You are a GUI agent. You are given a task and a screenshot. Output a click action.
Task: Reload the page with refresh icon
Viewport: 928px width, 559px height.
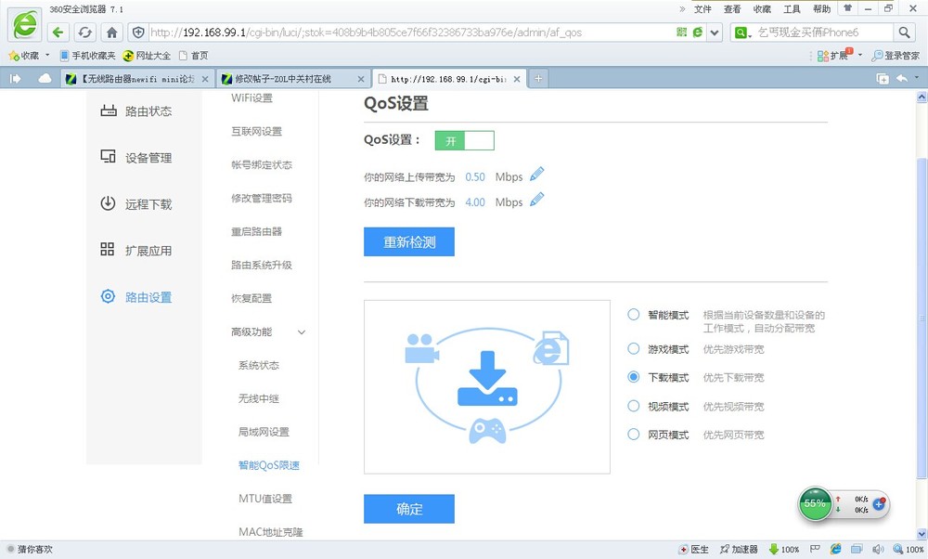[x=85, y=32]
